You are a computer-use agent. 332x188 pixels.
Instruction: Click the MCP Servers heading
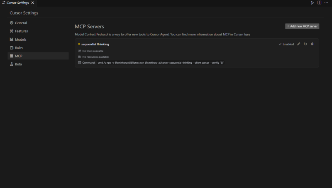(x=89, y=27)
